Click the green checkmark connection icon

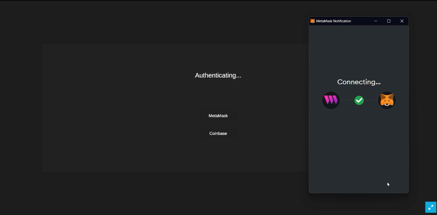tap(359, 100)
